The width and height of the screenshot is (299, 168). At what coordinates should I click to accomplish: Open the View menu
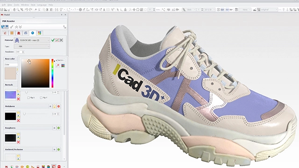point(9,5)
